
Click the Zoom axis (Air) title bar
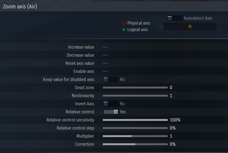tap(114, 6)
